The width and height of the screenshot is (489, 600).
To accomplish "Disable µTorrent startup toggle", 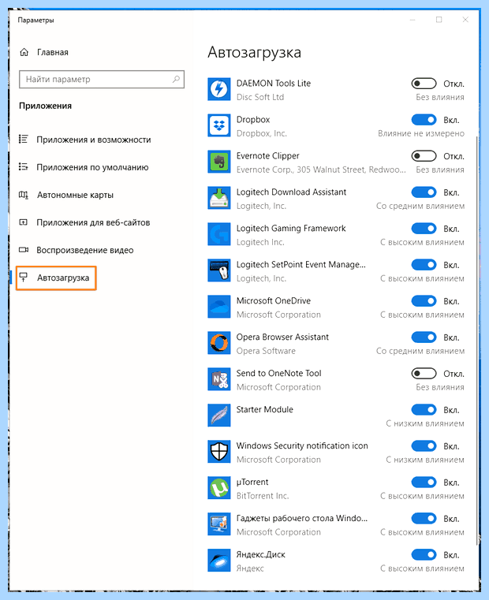I will coord(424,483).
